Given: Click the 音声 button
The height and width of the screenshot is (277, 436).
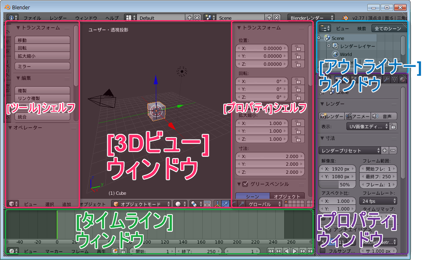Looking at the screenshot, I should tap(384, 116).
